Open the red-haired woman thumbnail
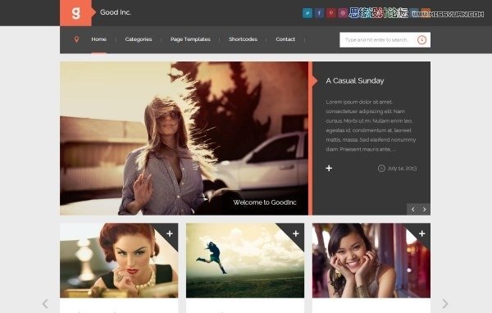 [x=119, y=261]
